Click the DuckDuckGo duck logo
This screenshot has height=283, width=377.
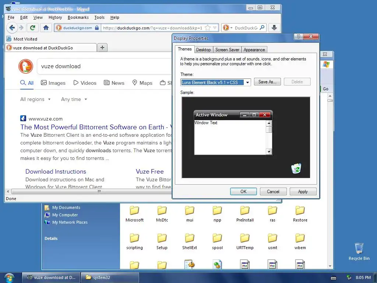[x=26, y=66]
